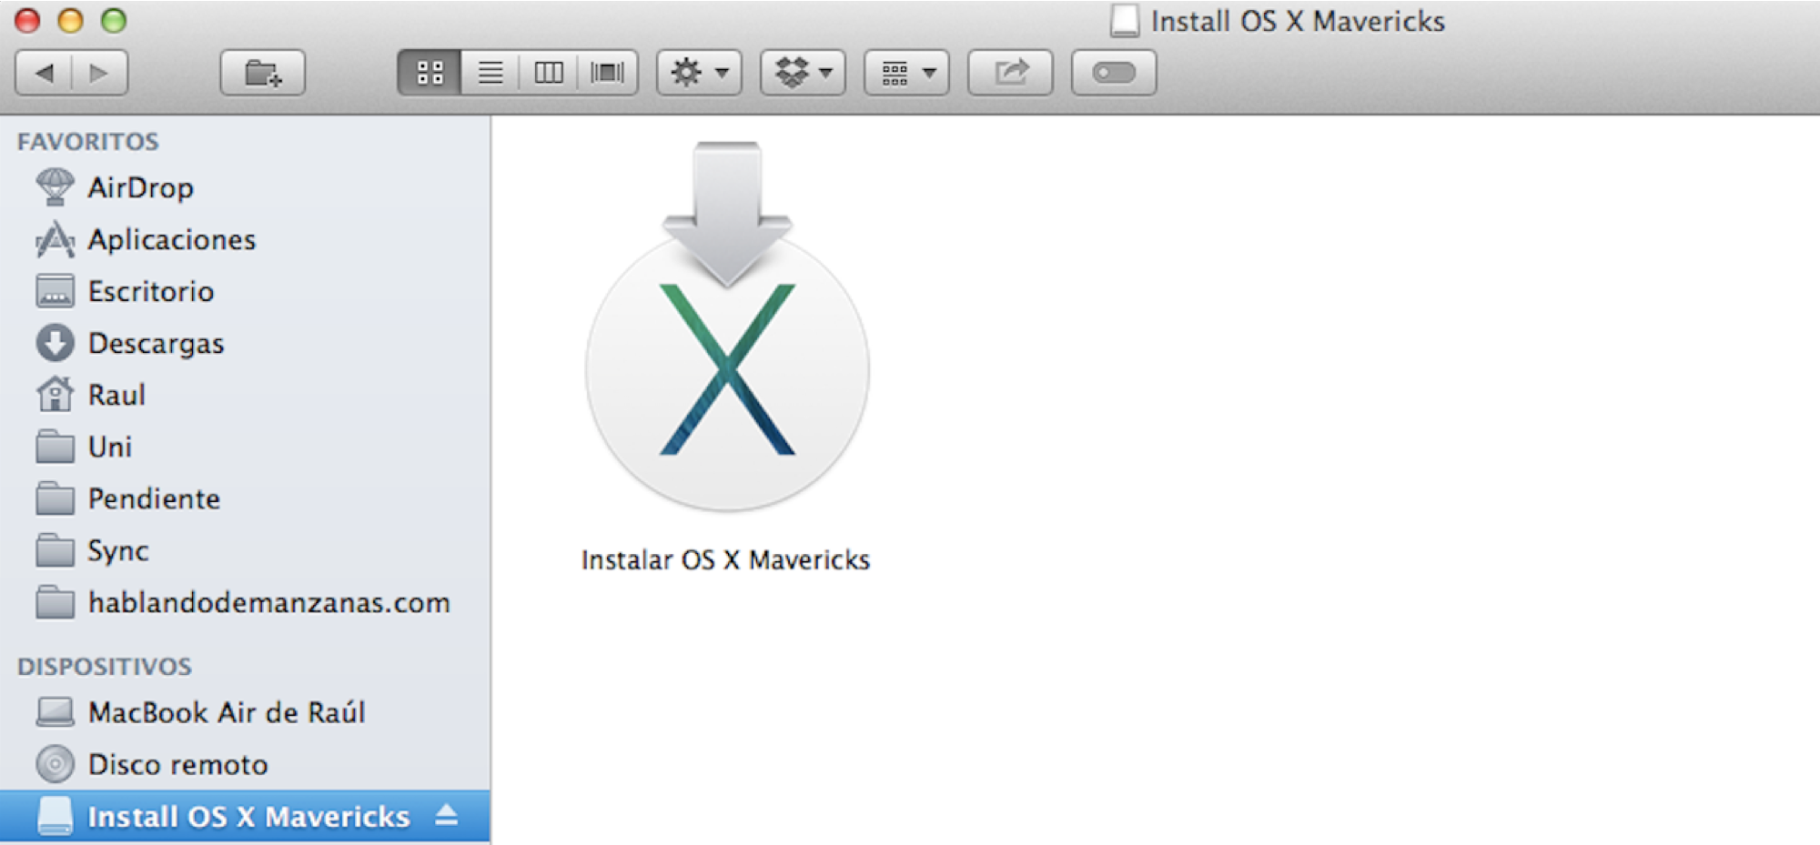Go forward with the right arrow button
The image size is (1820, 845).
(x=99, y=73)
